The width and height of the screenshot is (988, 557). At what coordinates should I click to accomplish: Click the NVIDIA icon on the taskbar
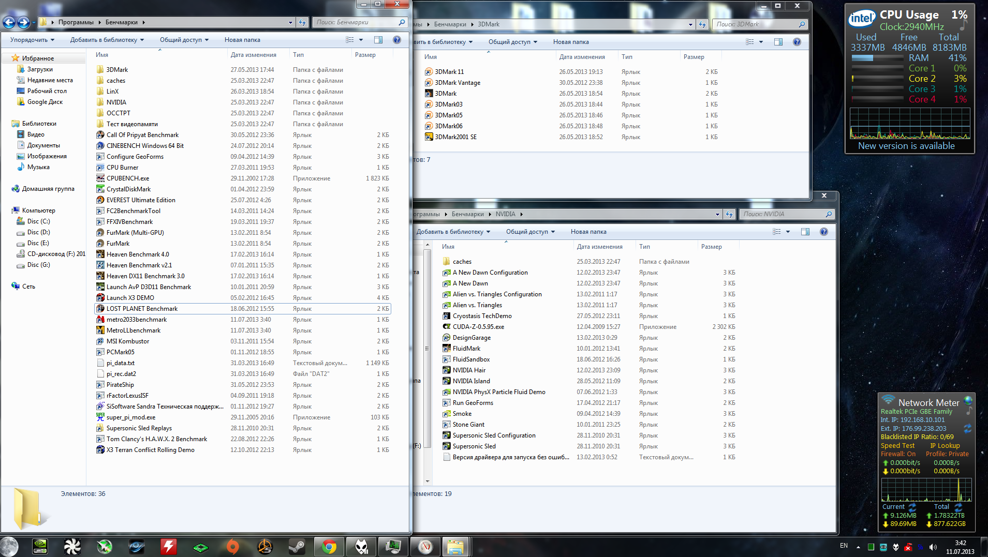40,546
